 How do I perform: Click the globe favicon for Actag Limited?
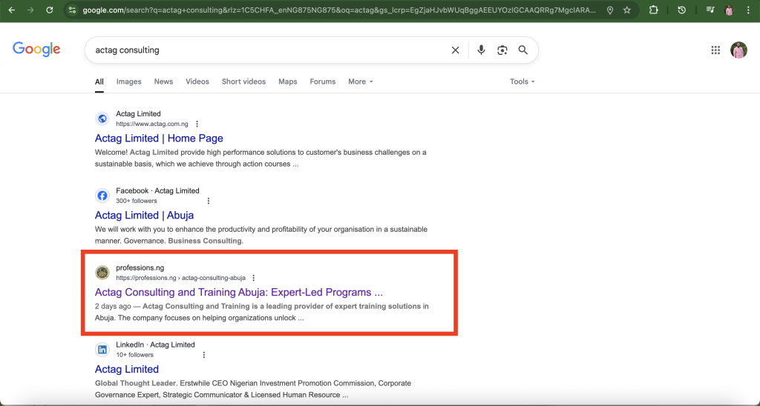click(x=102, y=119)
